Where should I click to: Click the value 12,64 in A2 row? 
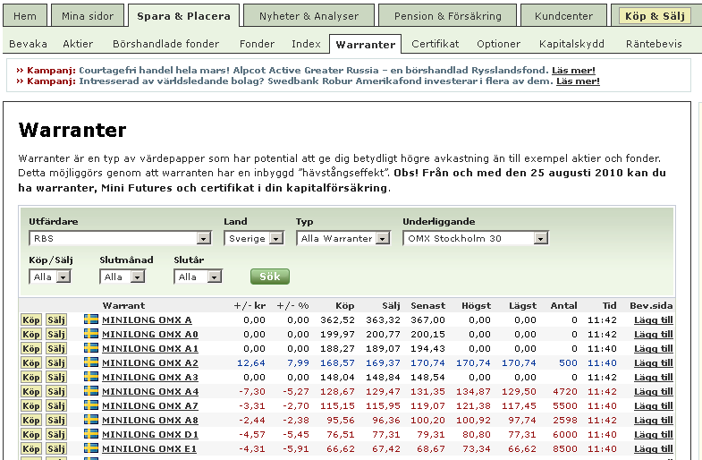click(251, 362)
